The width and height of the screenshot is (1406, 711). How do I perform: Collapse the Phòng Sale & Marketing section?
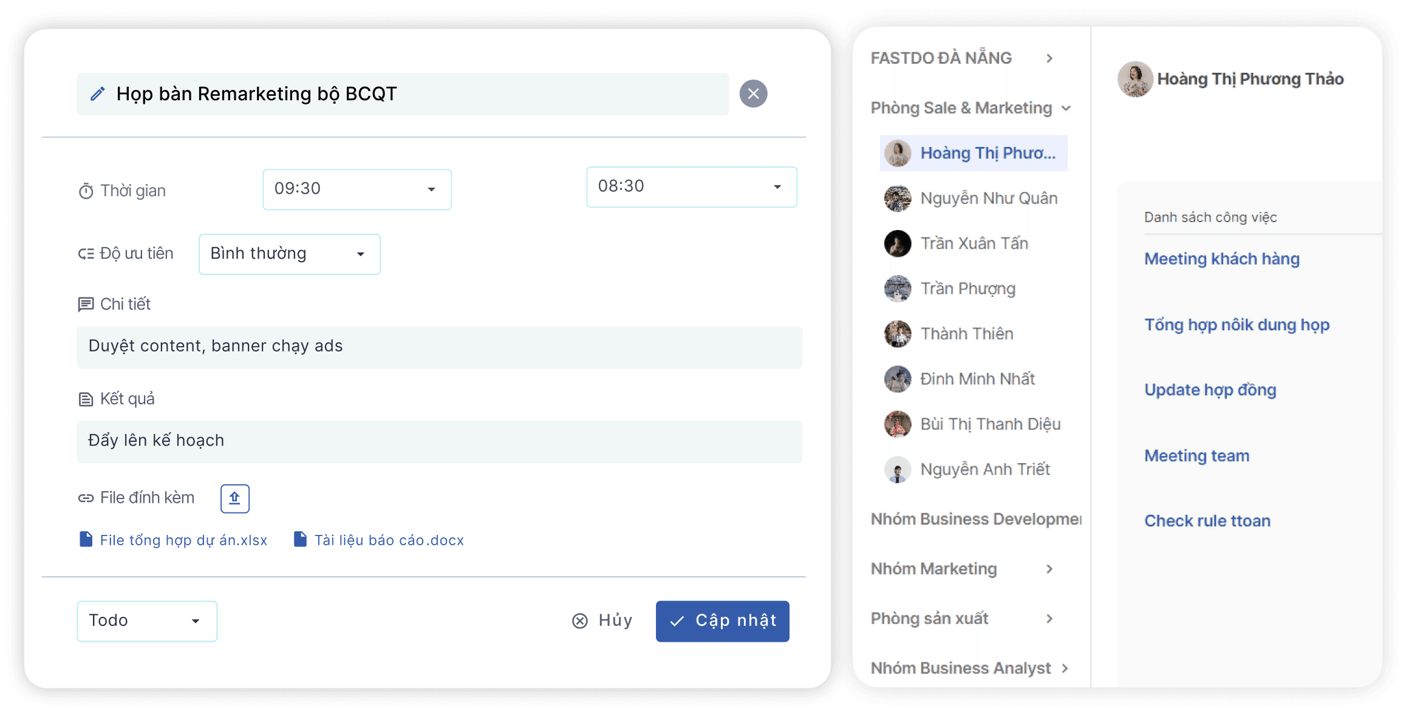pyautogui.click(x=1066, y=109)
